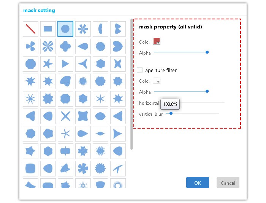Select the six-petal asterisk mask in the top row

pos(83,29)
